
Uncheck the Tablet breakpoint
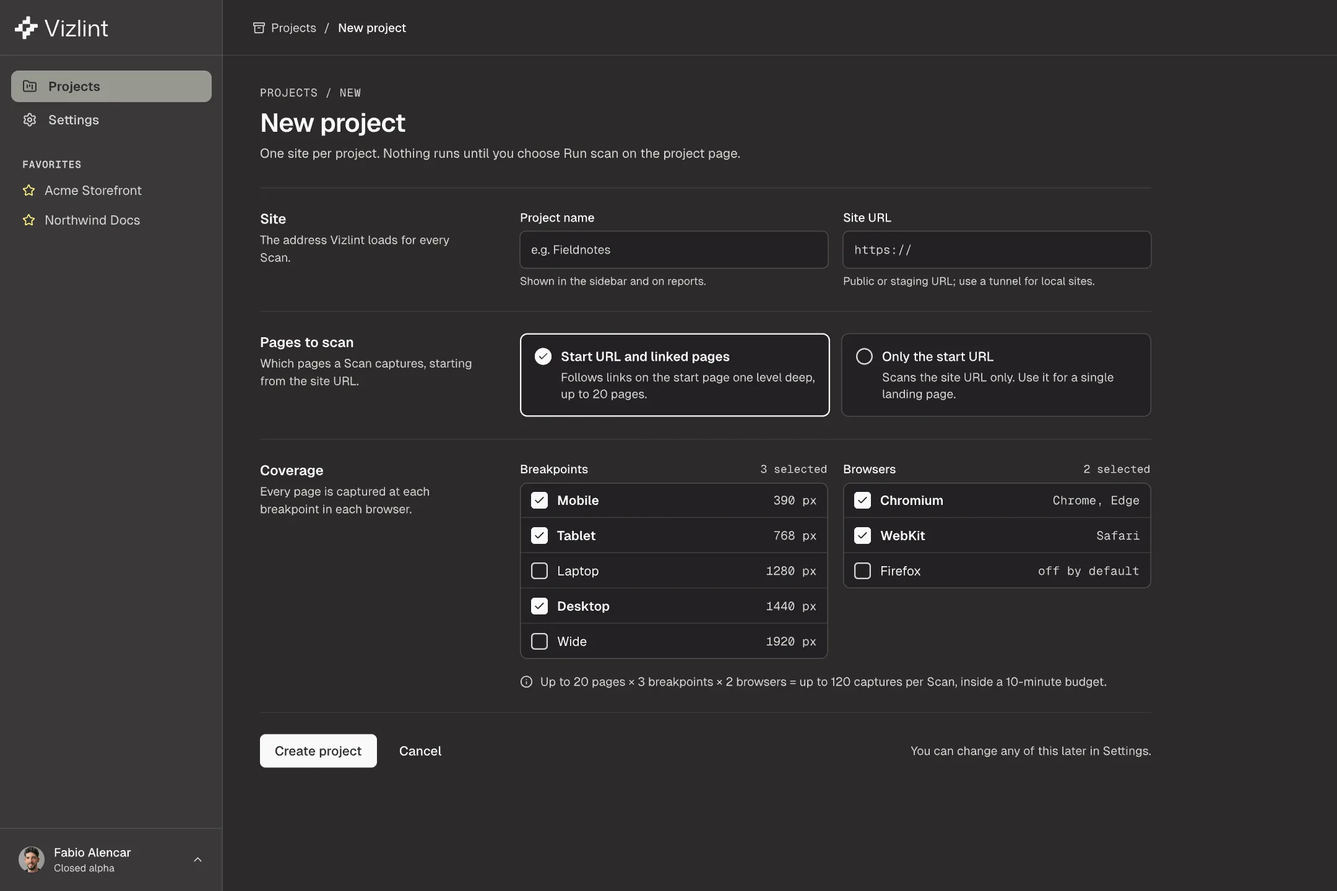pos(539,536)
